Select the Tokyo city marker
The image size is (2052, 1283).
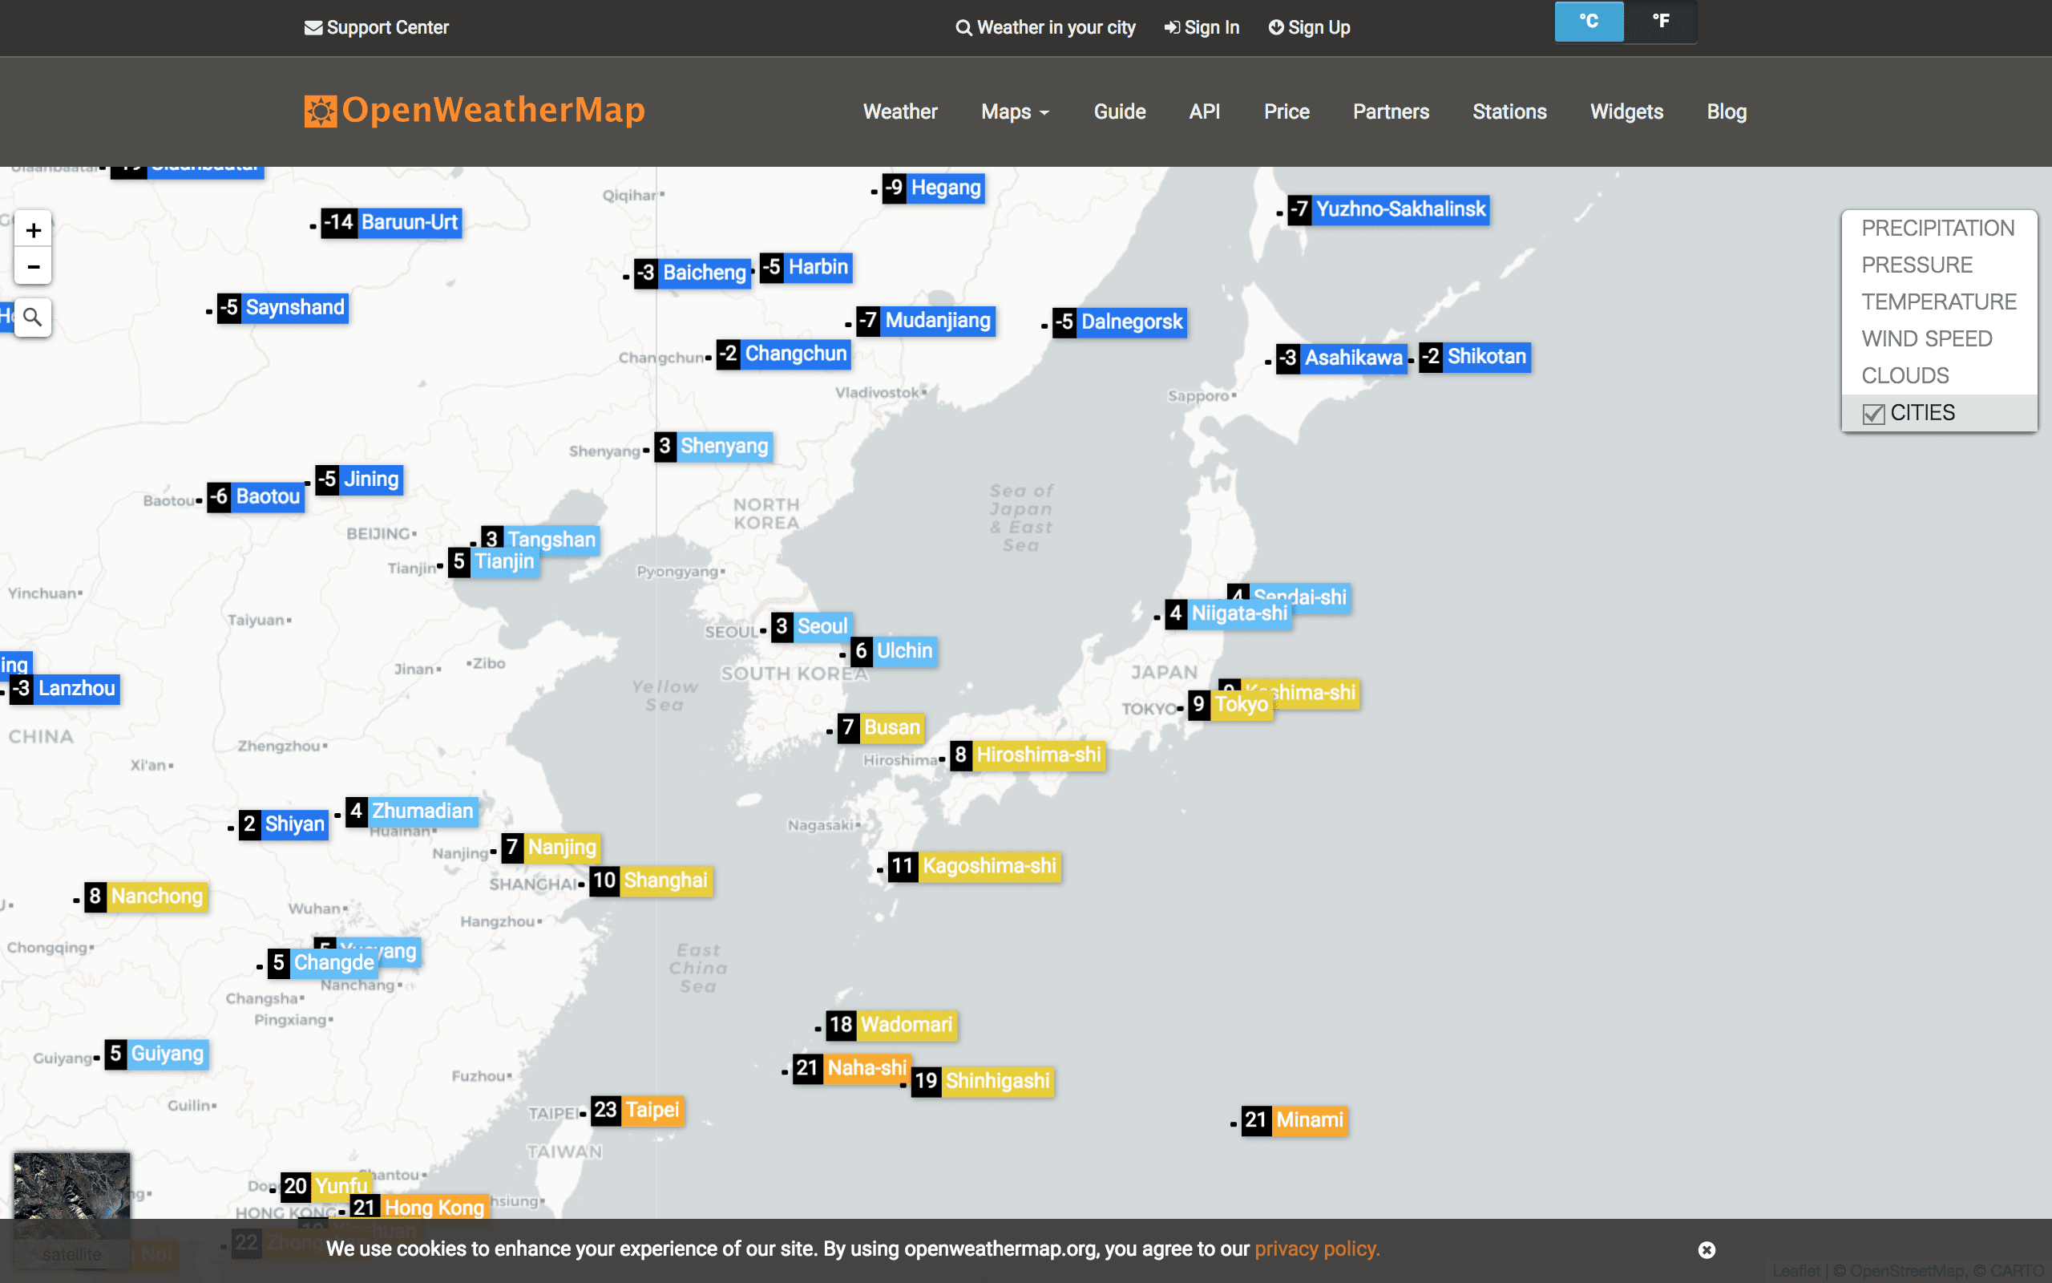(x=1230, y=704)
